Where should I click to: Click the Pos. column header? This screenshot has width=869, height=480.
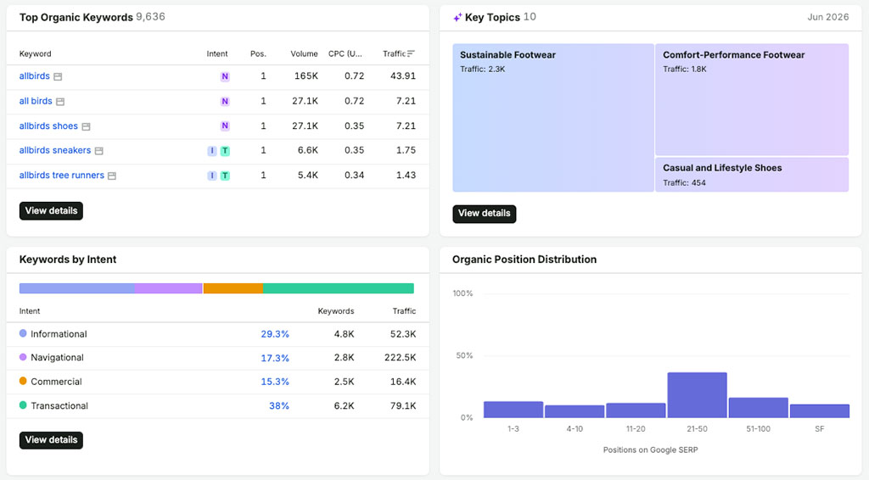[258, 53]
